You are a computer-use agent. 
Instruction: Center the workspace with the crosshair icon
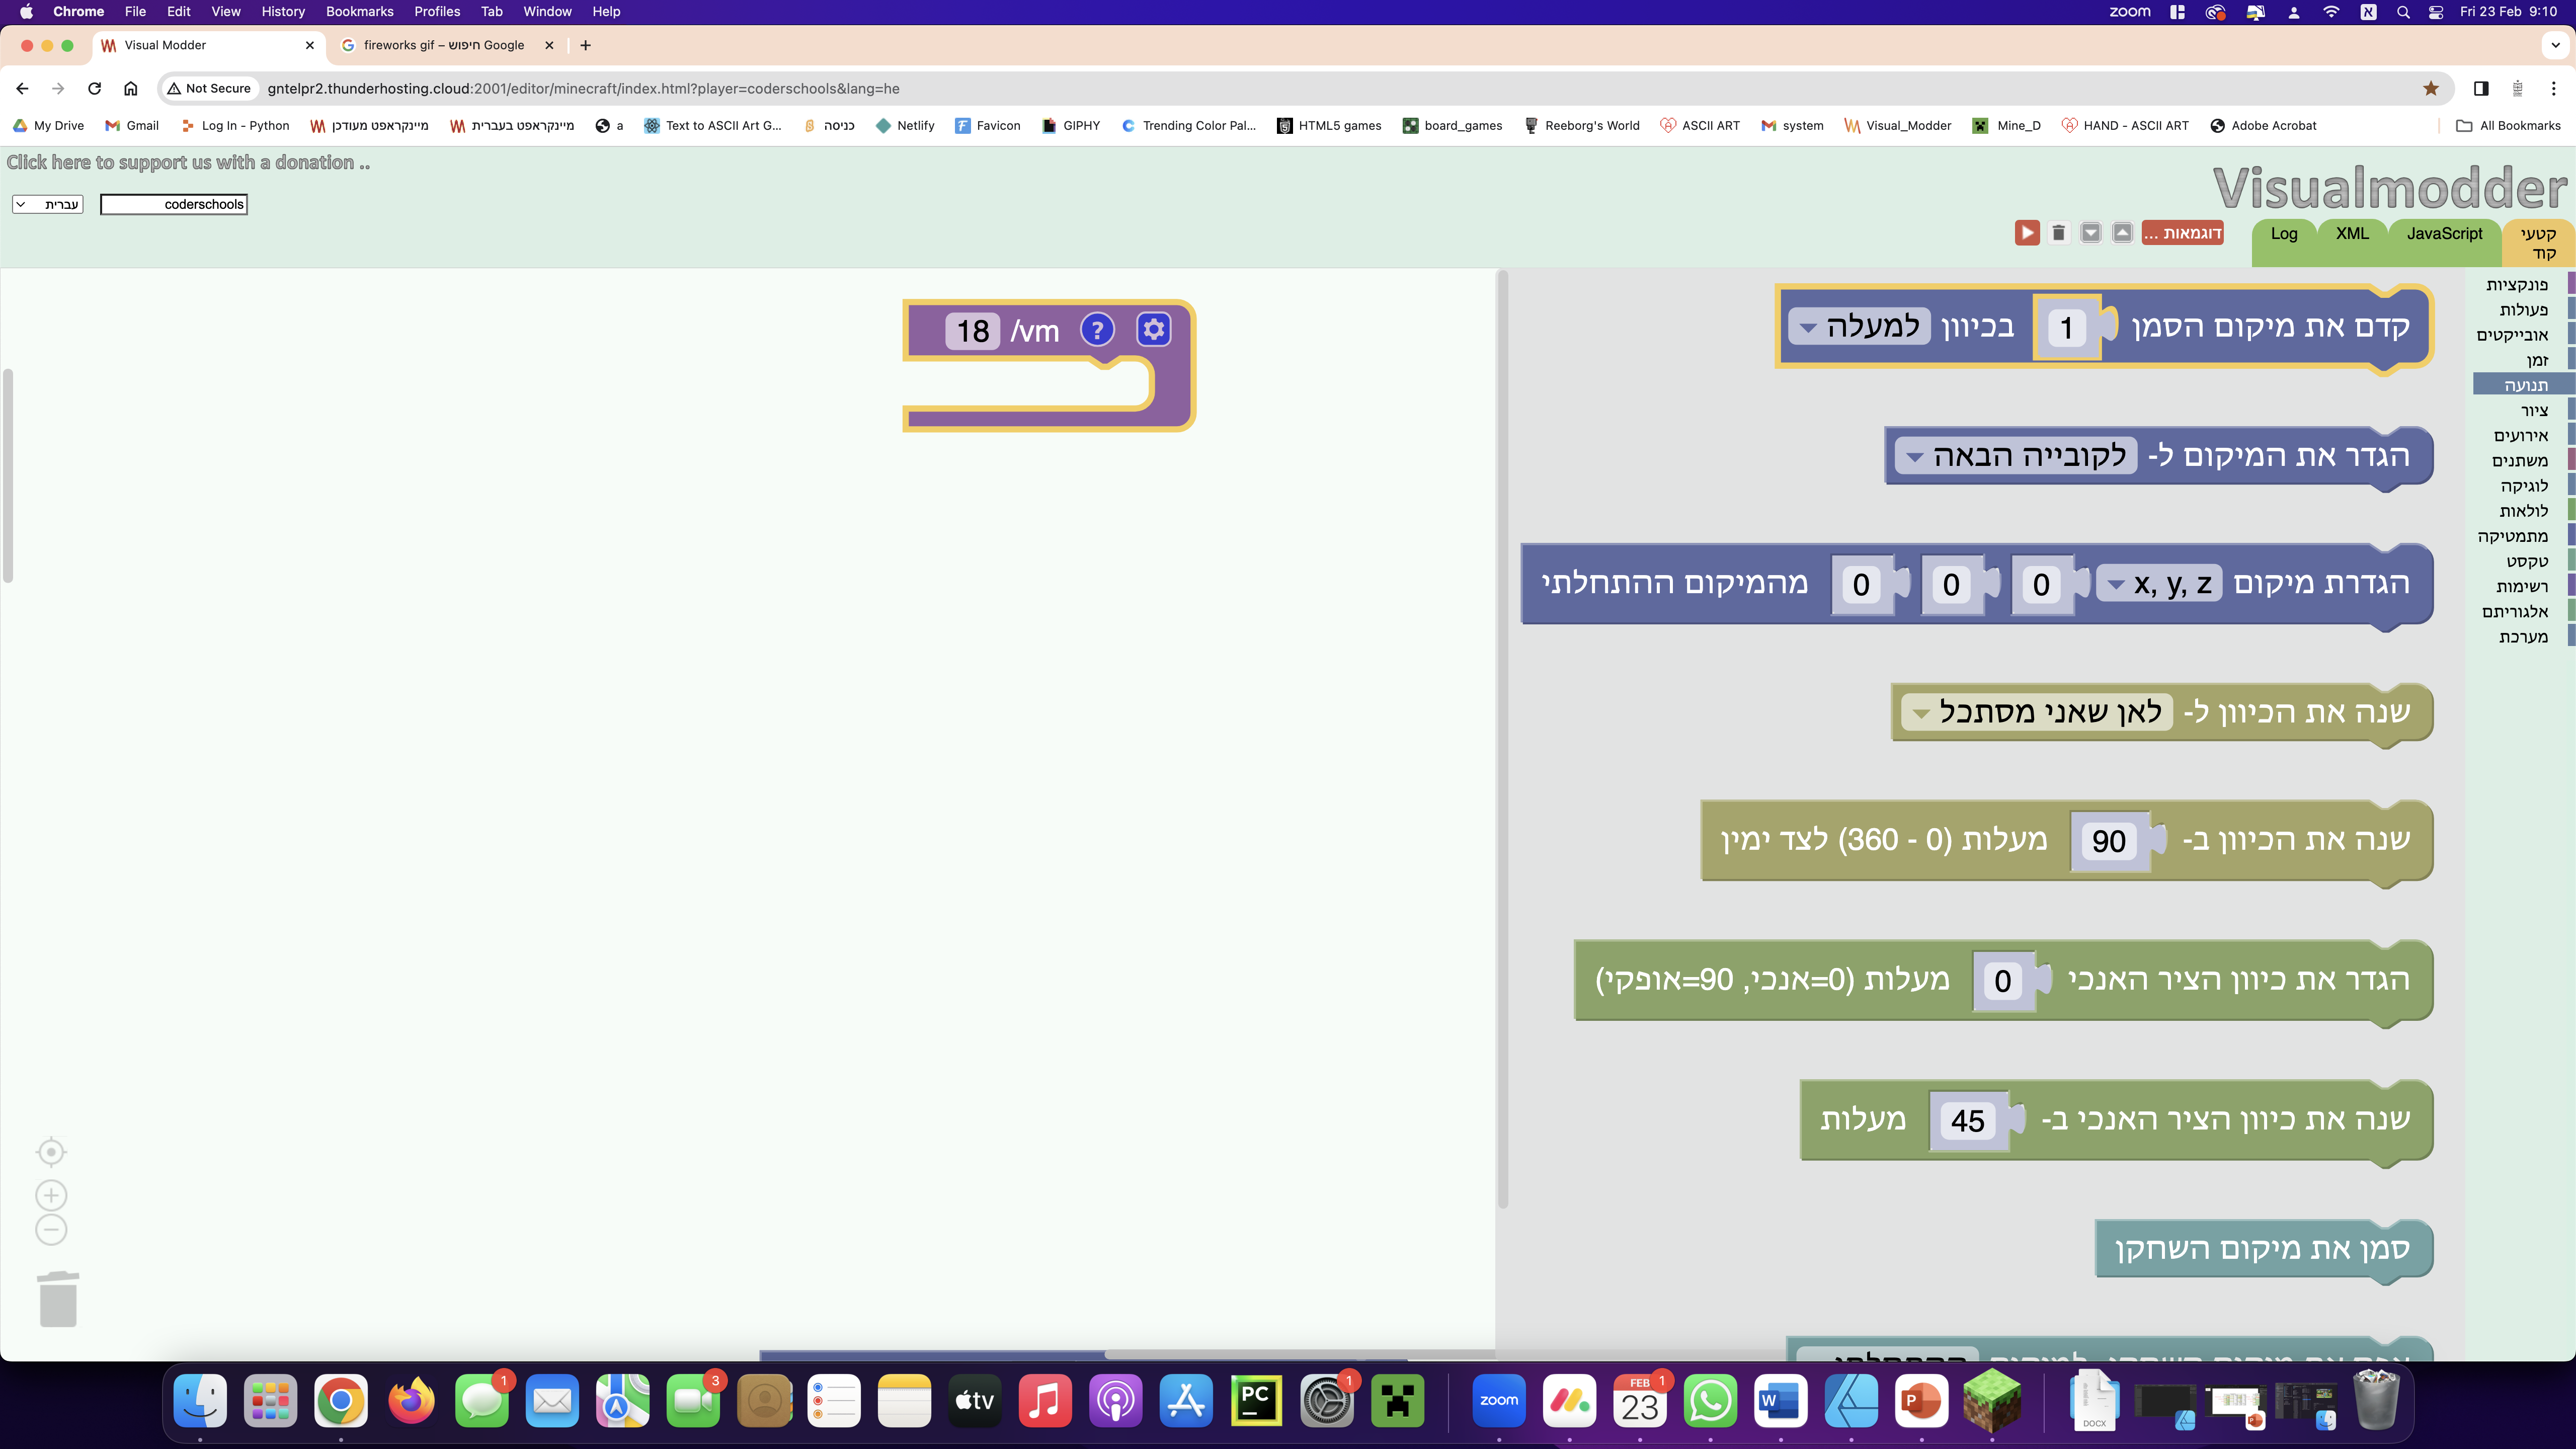coord(51,1152)
